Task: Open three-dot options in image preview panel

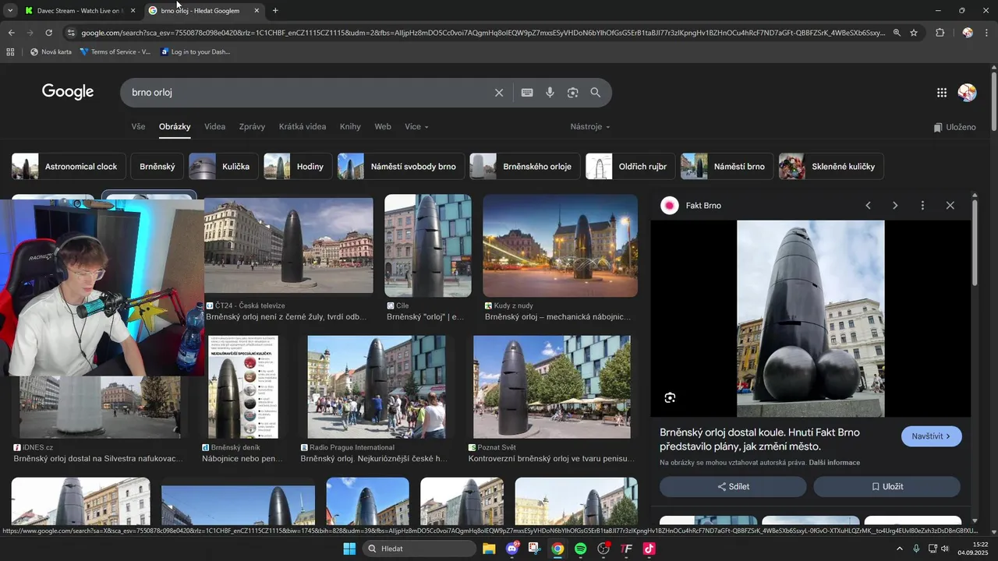Action: tap(922, 206)
